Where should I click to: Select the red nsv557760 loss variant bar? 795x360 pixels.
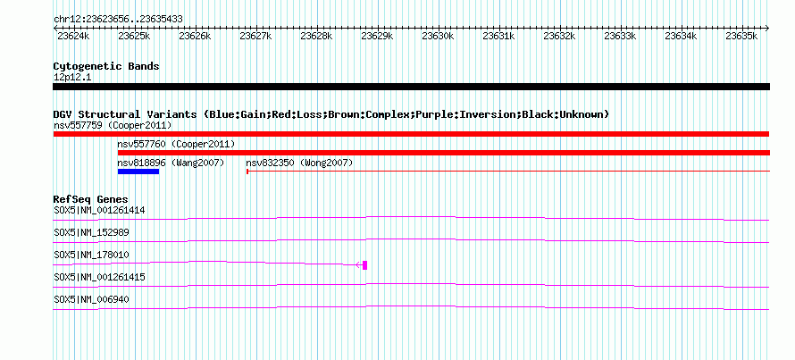click(444, 153)
